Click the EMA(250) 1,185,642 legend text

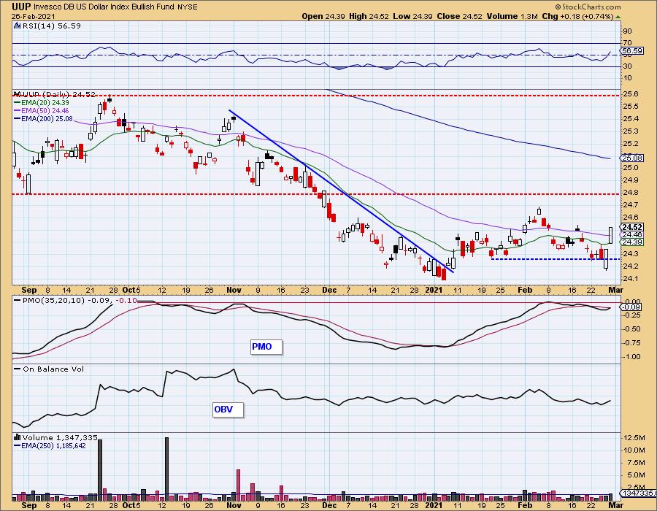point(50,445)
